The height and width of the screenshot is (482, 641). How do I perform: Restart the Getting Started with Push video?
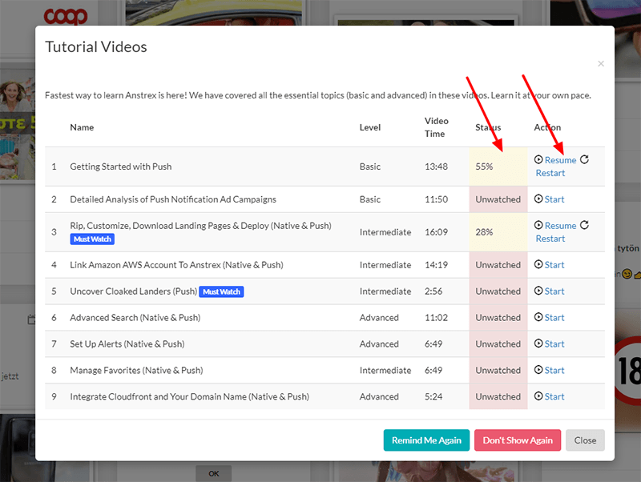[550, 173]
